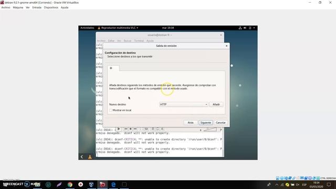Open VirtualBox Entrada menu

(37, 7)
